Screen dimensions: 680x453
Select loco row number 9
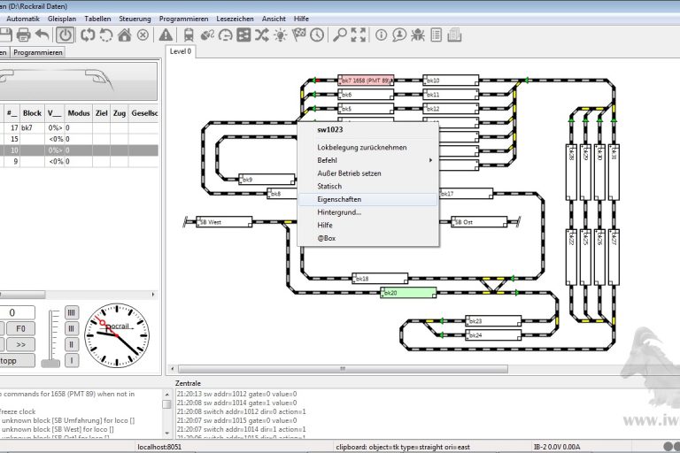click(79, 161)
